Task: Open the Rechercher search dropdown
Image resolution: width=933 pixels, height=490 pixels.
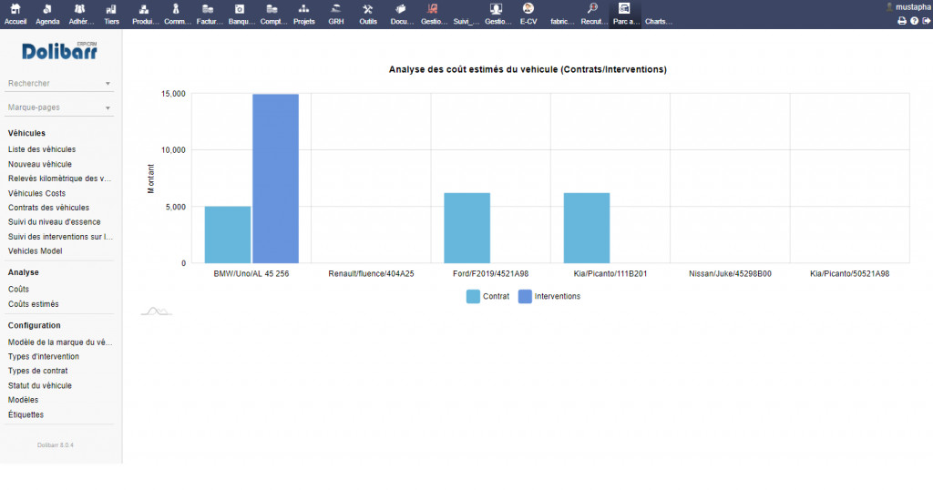Action: pos(59,83)
